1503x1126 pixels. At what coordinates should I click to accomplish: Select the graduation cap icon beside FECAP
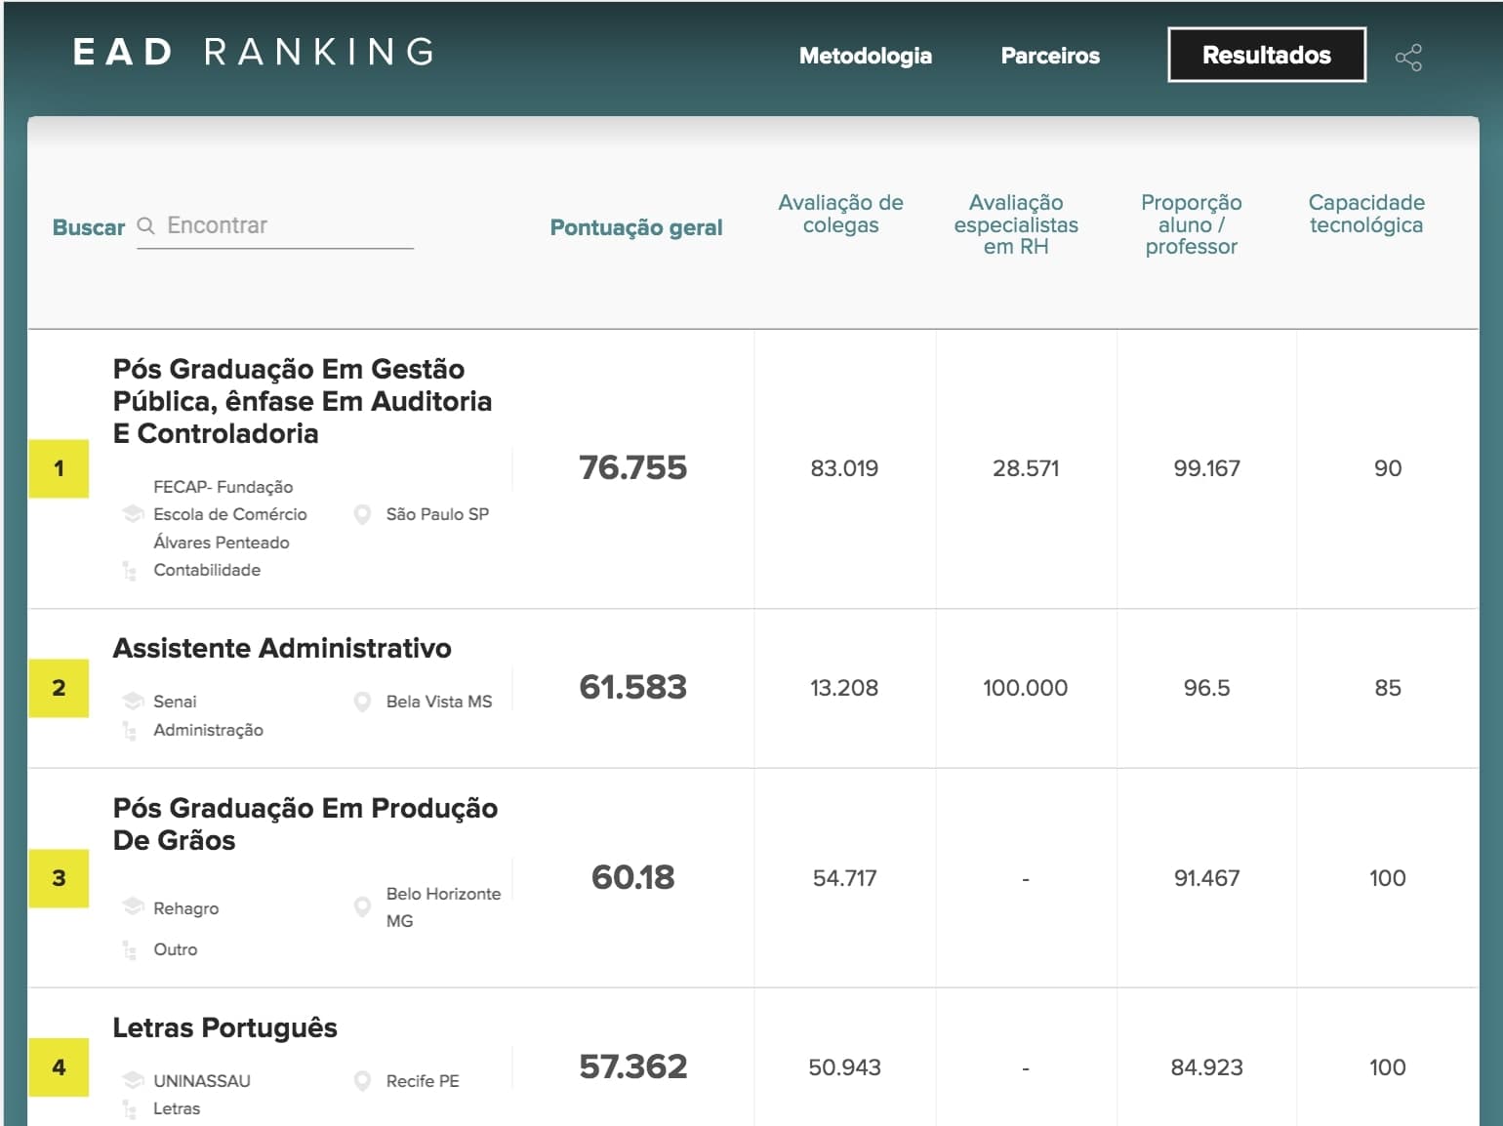(132, 511)
